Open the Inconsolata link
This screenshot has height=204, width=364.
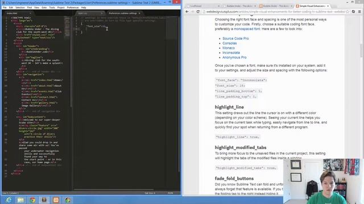[x=231, y=53]
